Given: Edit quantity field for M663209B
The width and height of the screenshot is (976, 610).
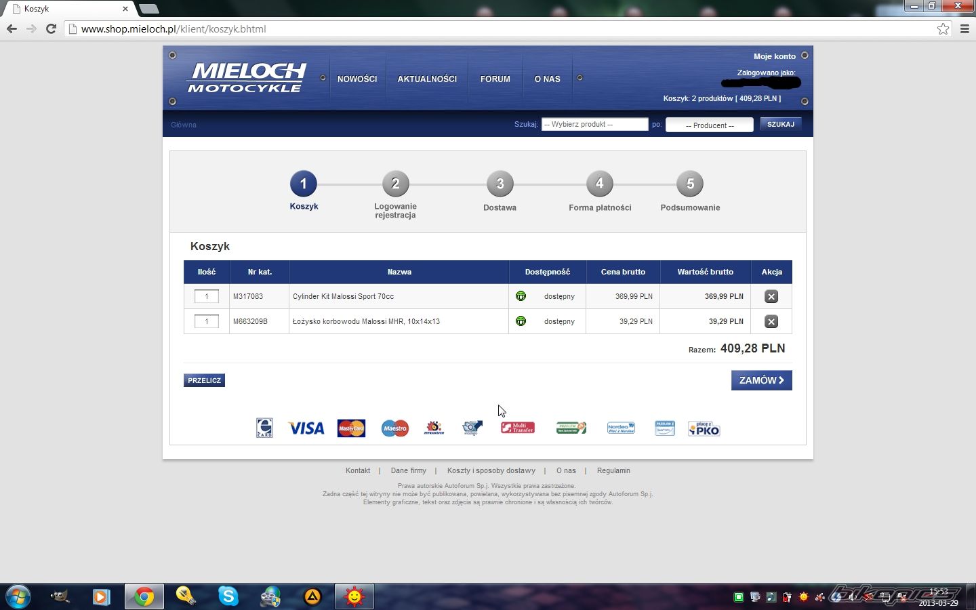Looking at the screenshot, I should [x=207, y=321].
